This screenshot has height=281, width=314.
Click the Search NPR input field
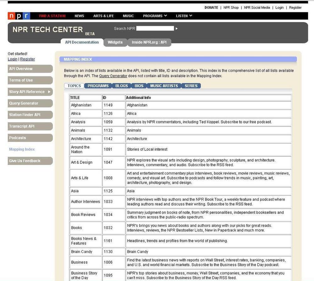click(x=155, y=28)
